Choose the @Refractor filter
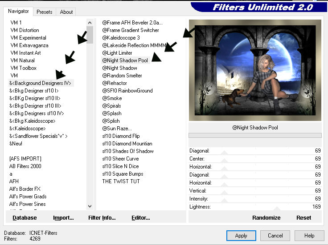This screenshot has height=245, width=328. pos(115,83)
